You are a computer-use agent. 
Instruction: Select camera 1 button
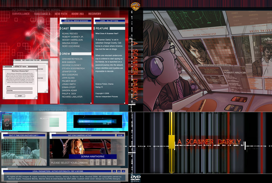(x=92, y=162)
